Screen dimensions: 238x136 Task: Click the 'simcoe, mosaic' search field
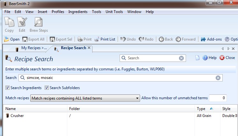(121, 78)
